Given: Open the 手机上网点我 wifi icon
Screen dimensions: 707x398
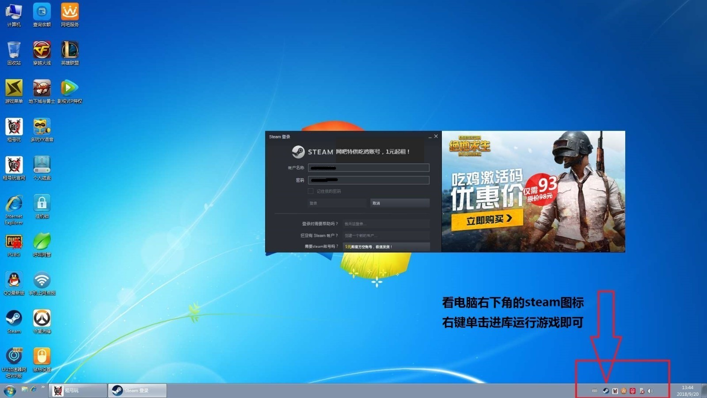Looking at the screenshot, I should click(42, 283).
